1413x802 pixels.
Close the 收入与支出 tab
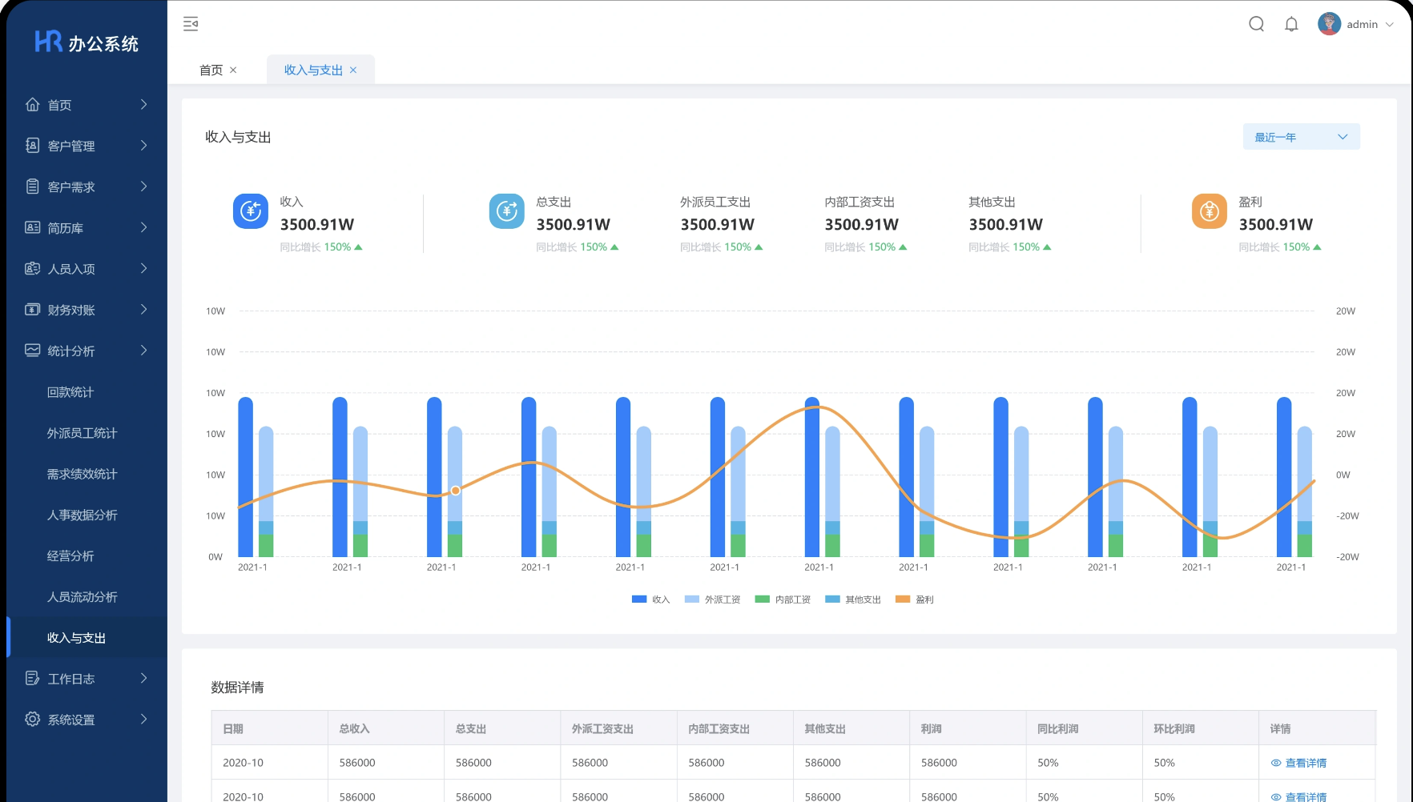(353, 70)
